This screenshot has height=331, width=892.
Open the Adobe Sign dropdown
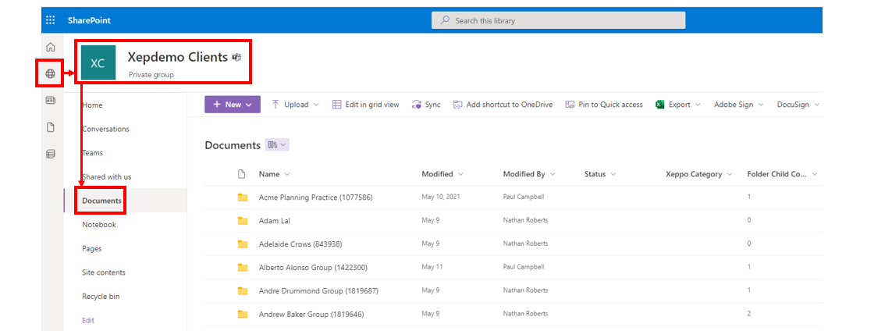(x=738, y=105)
